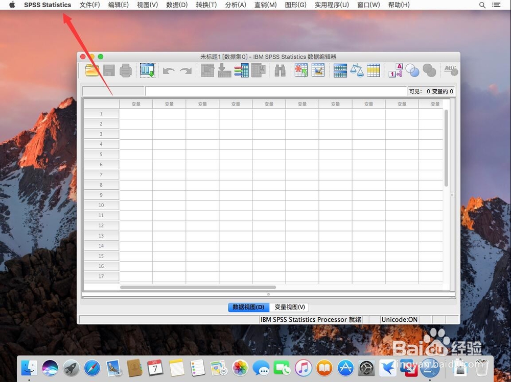Click the Split file icon
Viewport: 511px width, 382px height.
(x=340, y=70)
